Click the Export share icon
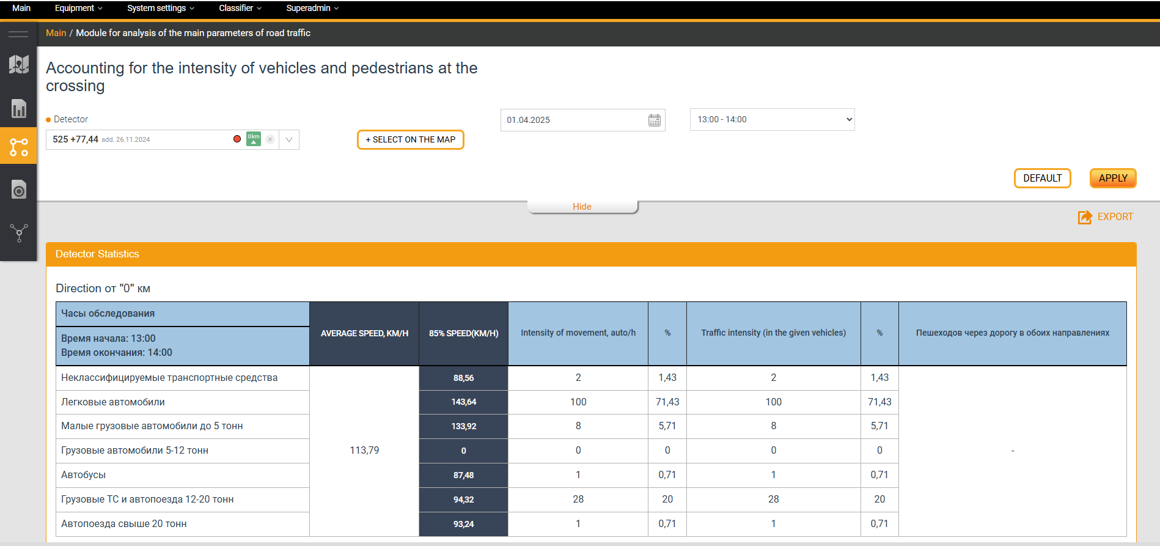This screenshot has width=1160, height=546. [1085, 217]
